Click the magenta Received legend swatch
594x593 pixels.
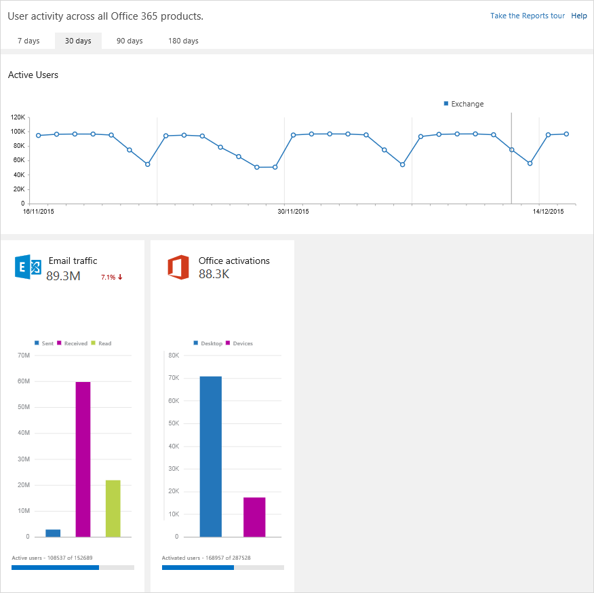(x=58, y=343)
